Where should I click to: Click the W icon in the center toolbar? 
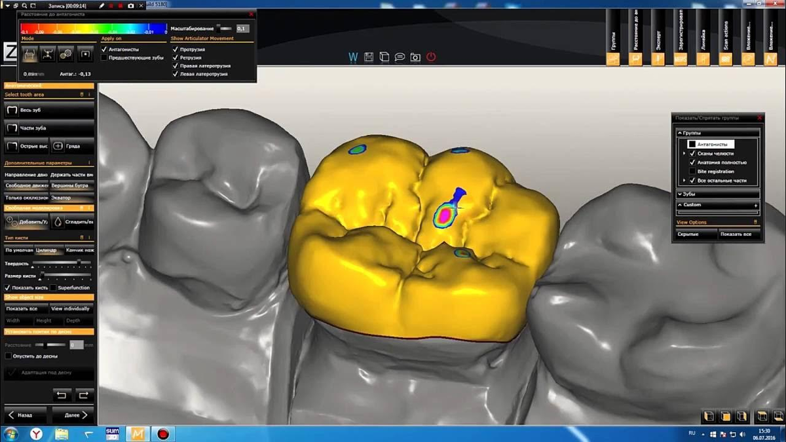click(x=353, y=58)
